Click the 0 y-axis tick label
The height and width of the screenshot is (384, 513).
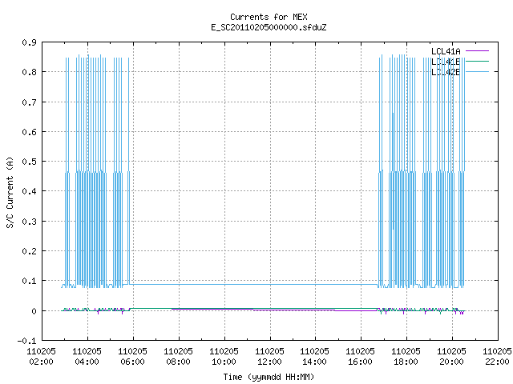click(34, 311)
